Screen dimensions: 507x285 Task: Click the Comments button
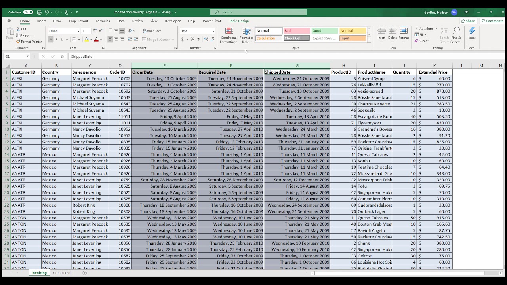point(492,21)
